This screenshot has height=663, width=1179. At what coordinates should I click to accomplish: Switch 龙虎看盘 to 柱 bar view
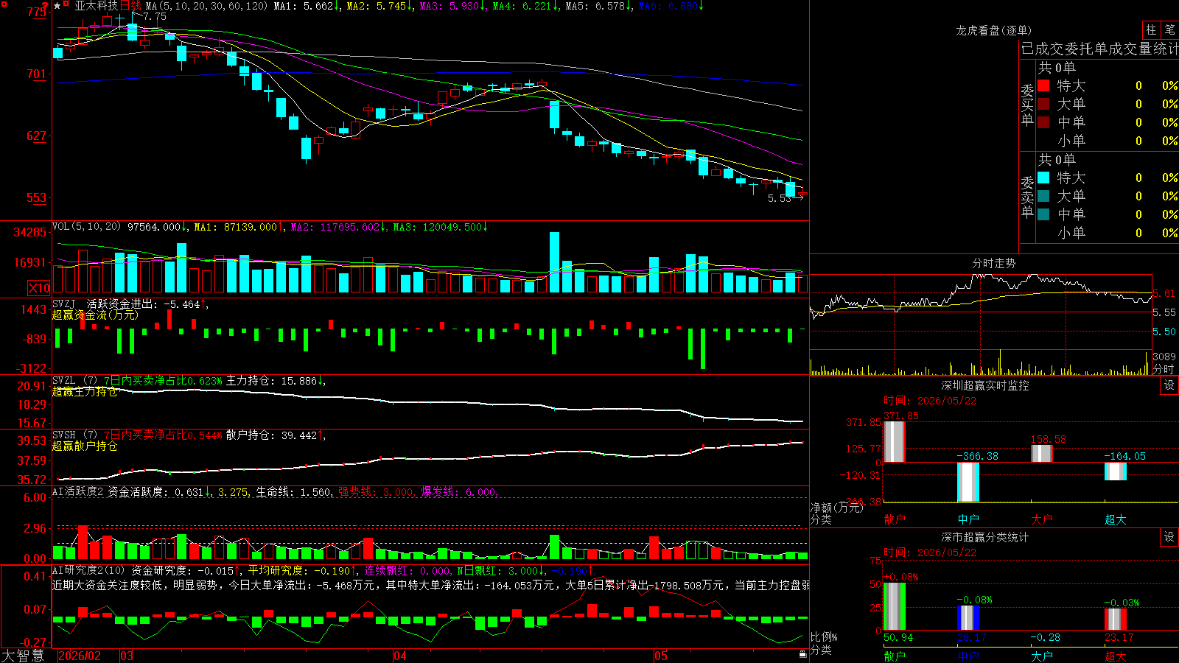[1151, 29]
